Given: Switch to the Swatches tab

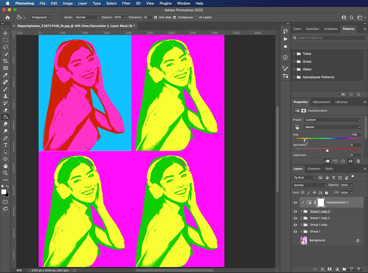Looking at the screenshot, I should 312,29.
